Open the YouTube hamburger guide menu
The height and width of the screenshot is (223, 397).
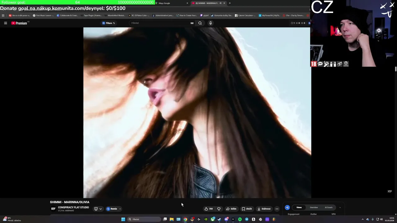click(x=5, y=23)
